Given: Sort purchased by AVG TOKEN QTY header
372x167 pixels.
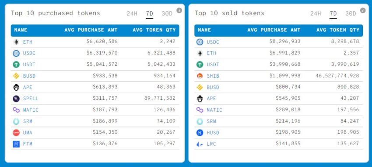Looking at the screenshot, I should click(x=154, y=30).
